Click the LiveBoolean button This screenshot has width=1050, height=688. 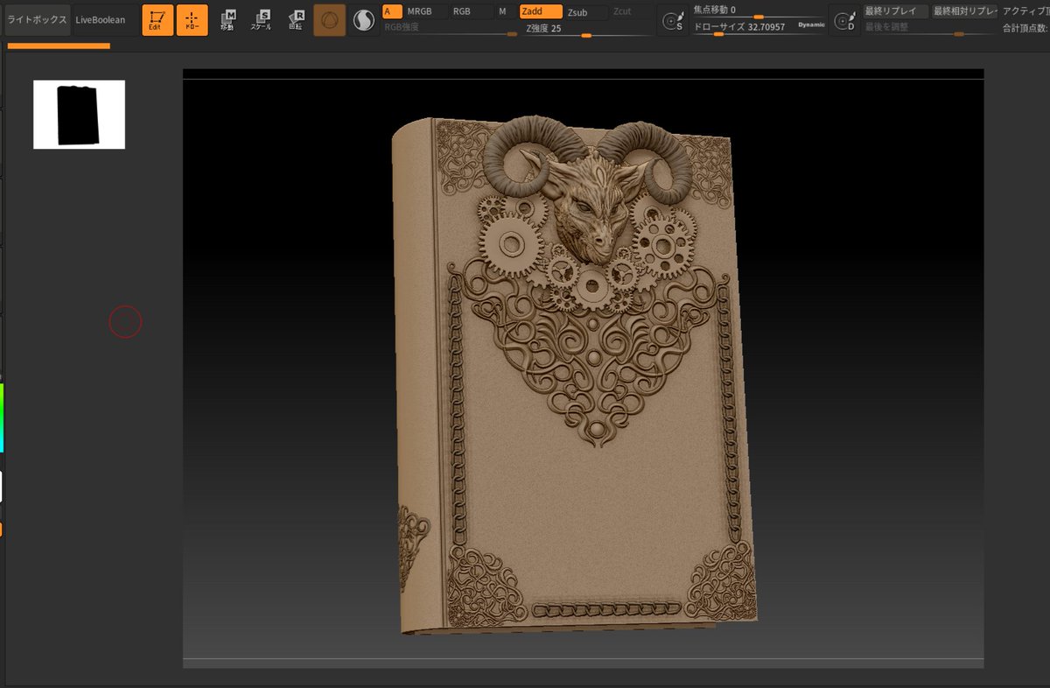(x=101, y=19)
